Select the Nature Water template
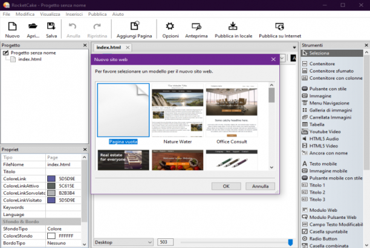Viewport: 370px width, 248px height. [178, 114]
